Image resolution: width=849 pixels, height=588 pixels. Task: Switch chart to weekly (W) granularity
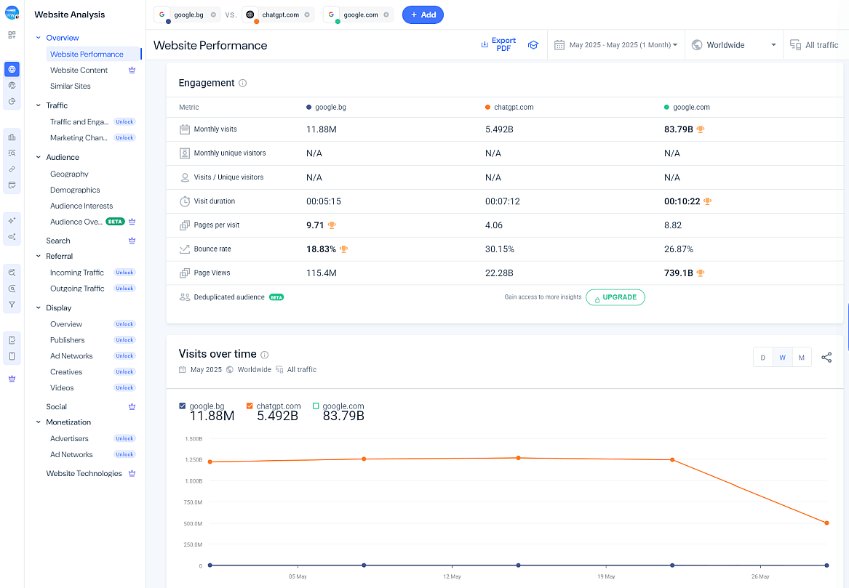pyautogui.click(x=782, y=358)
